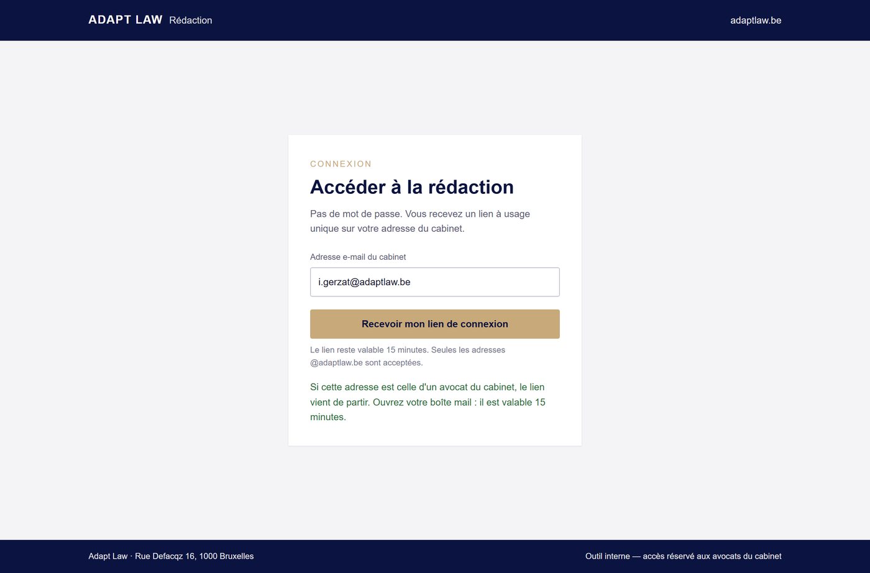Click the ADAPT LAW logo text
The width and height of the screenshot is (870, 573).
[126, 20]
